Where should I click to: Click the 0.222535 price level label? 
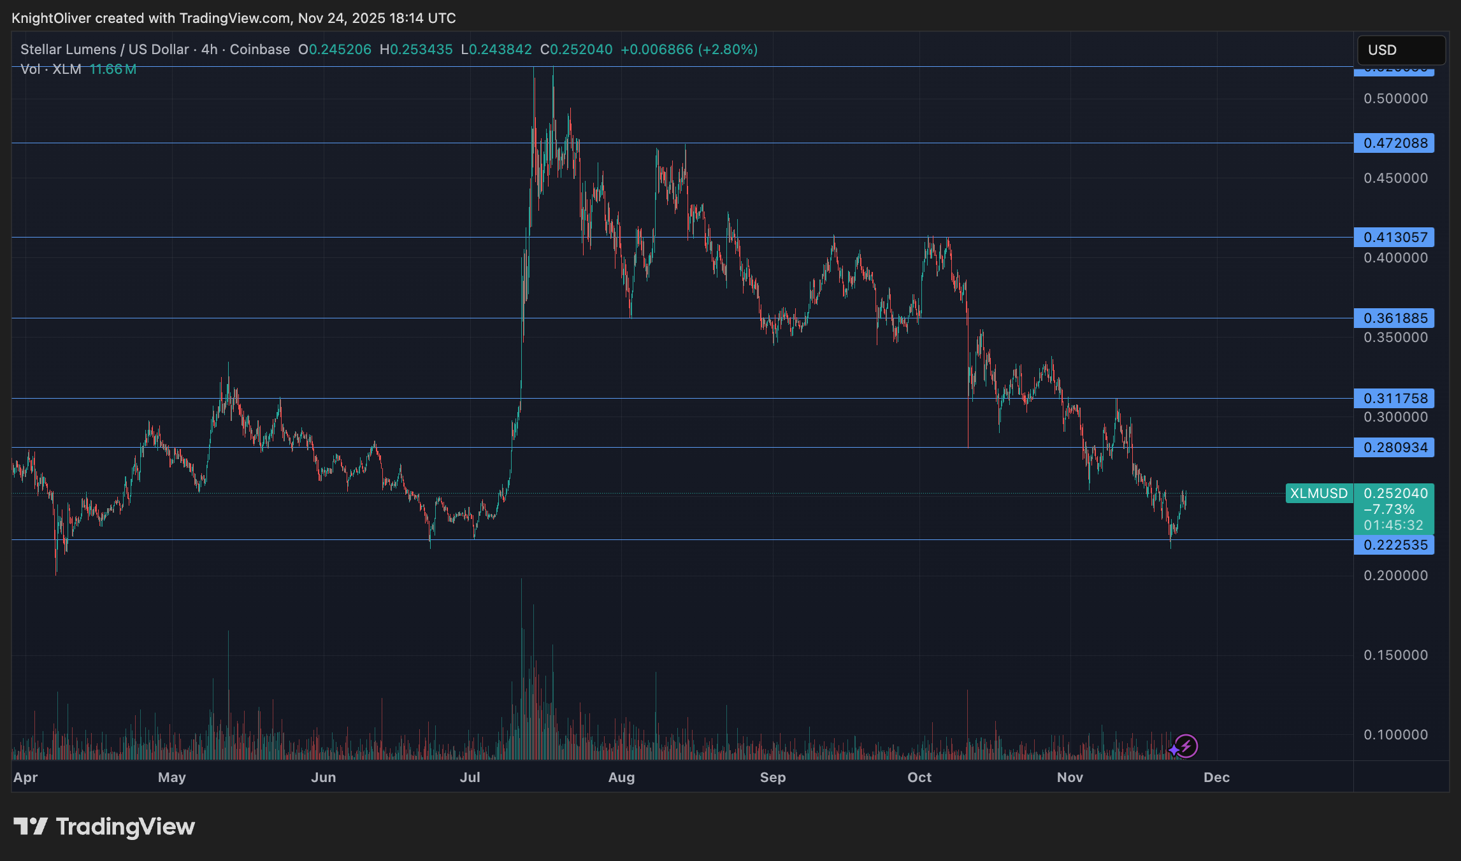pyautogui.click(x=1394, y=545)
